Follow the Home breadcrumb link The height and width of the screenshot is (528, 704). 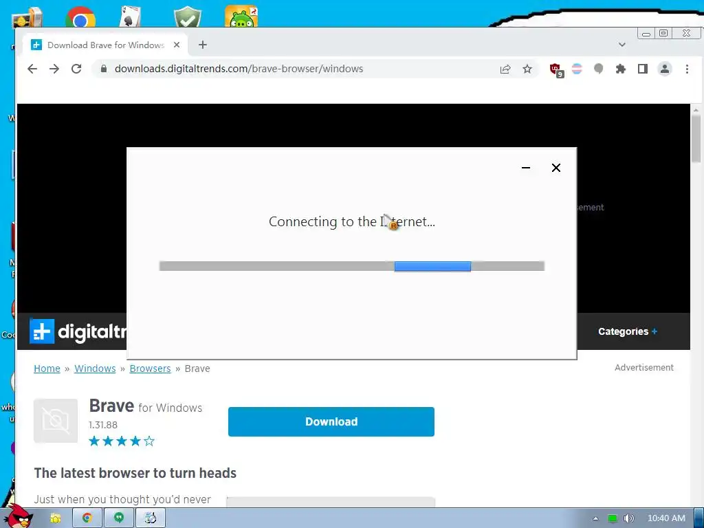(47, 368)
